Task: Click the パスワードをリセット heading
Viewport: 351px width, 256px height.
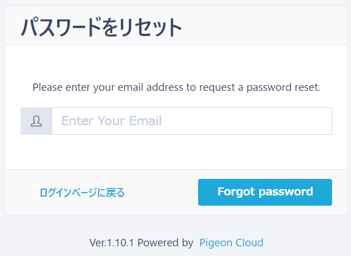Action: pos(101,27)
